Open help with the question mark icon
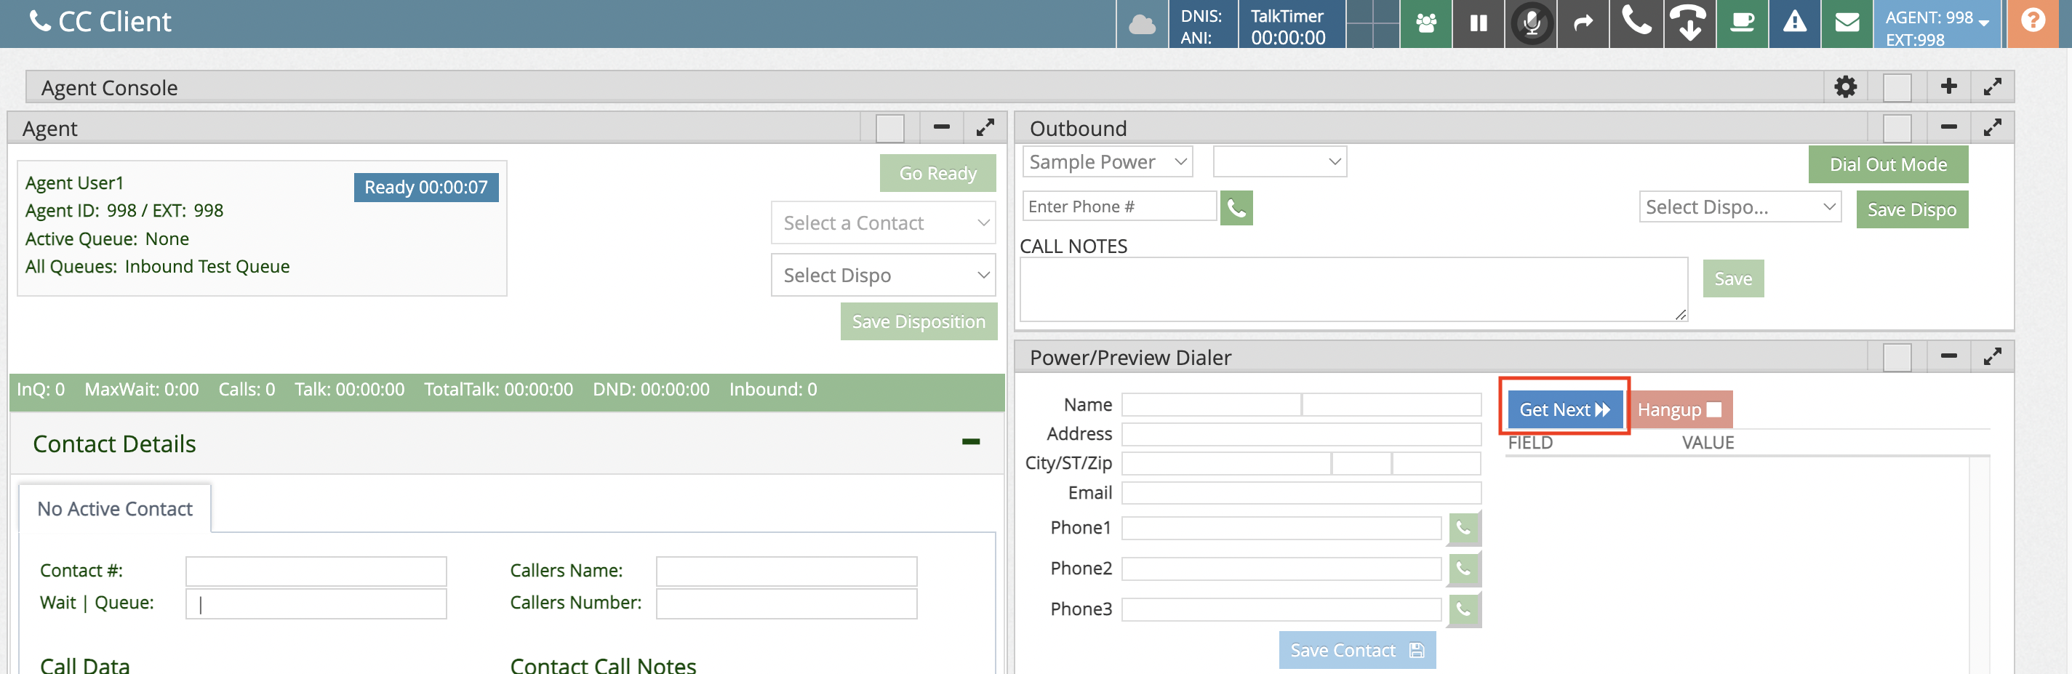The height and width of the screenshot is (674, 2072). [2033, 23]
